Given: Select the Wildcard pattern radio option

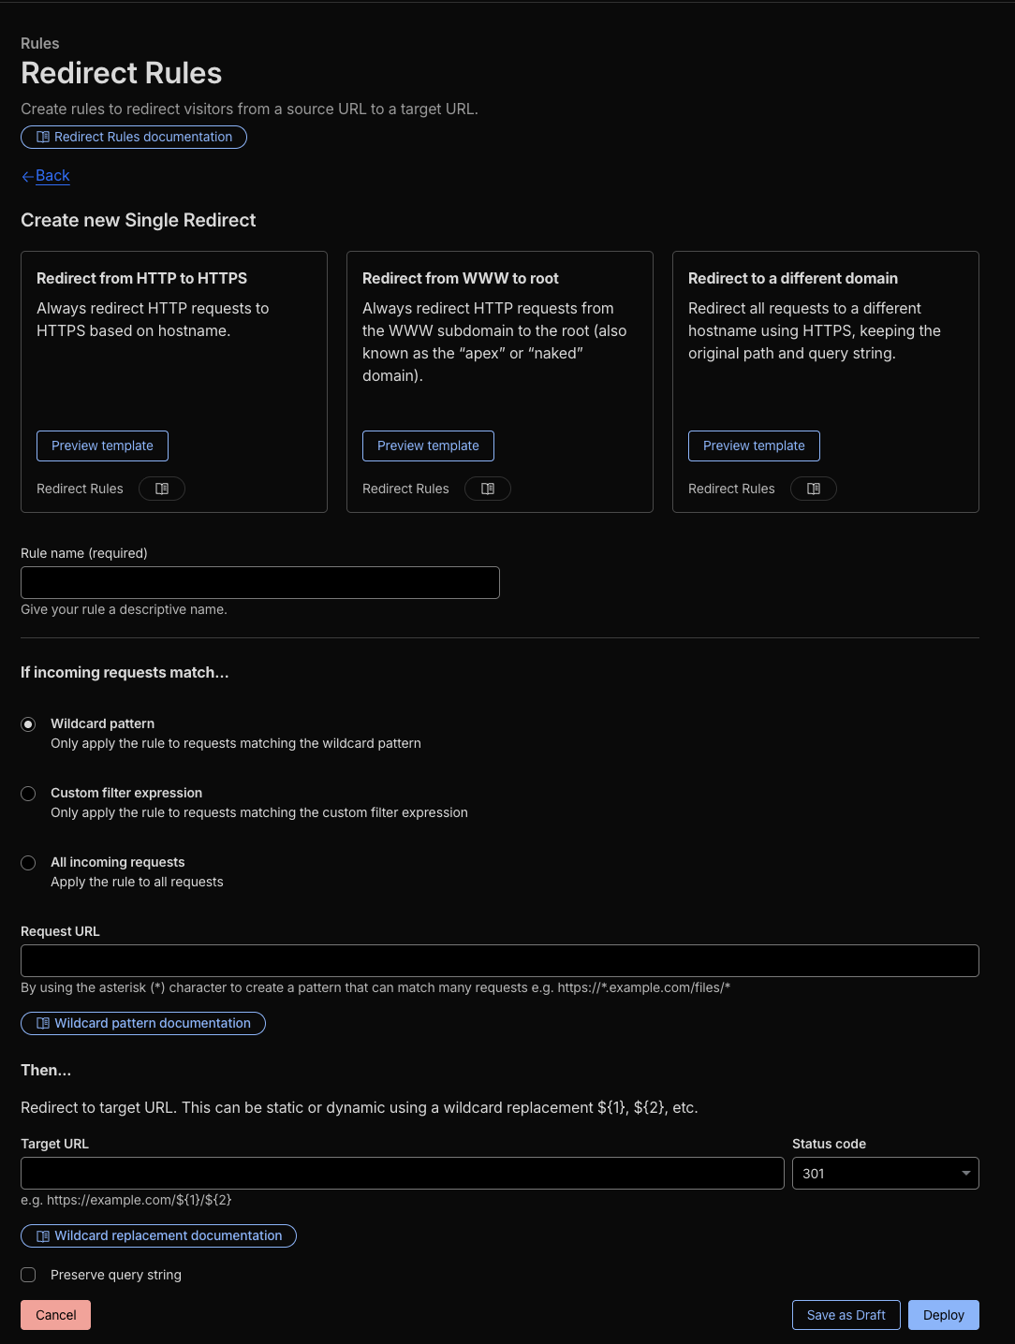Looking at the screenshot, I should 28,724.
